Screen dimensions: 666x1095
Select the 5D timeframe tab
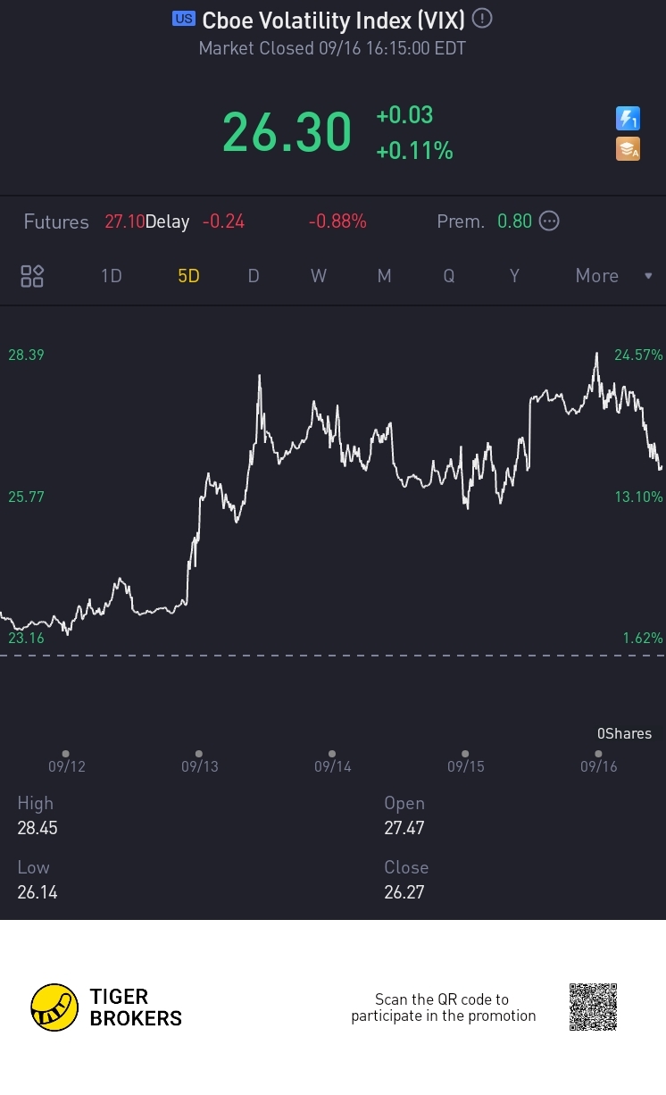(x=188, y=276)
